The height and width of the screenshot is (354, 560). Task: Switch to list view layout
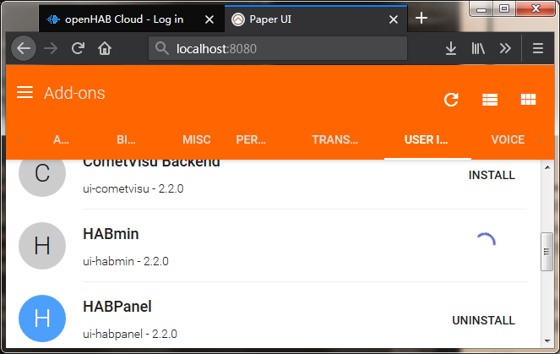(x=490, y=100)
